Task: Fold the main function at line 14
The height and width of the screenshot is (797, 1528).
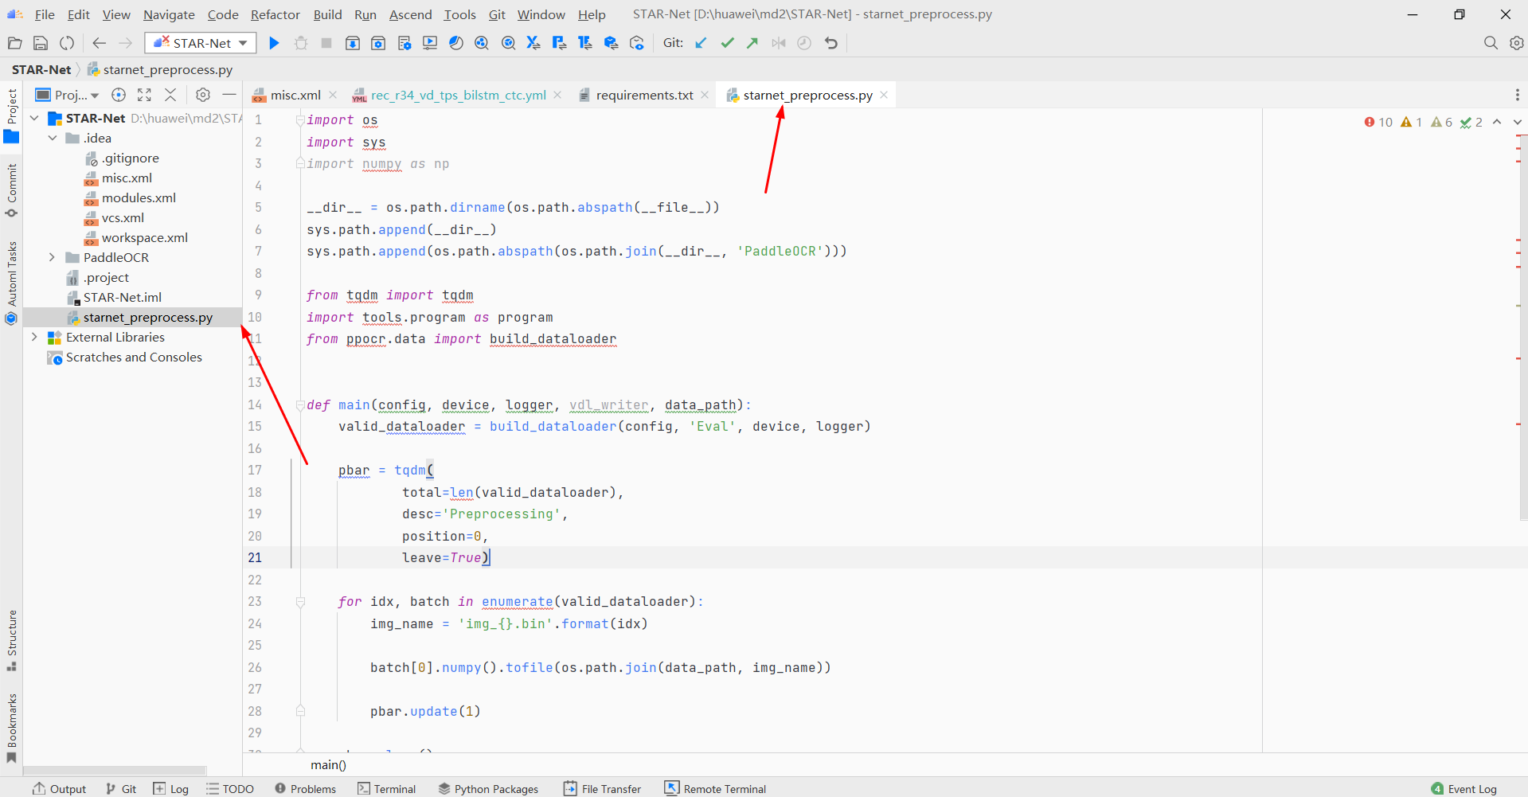Action: [300, 404]
